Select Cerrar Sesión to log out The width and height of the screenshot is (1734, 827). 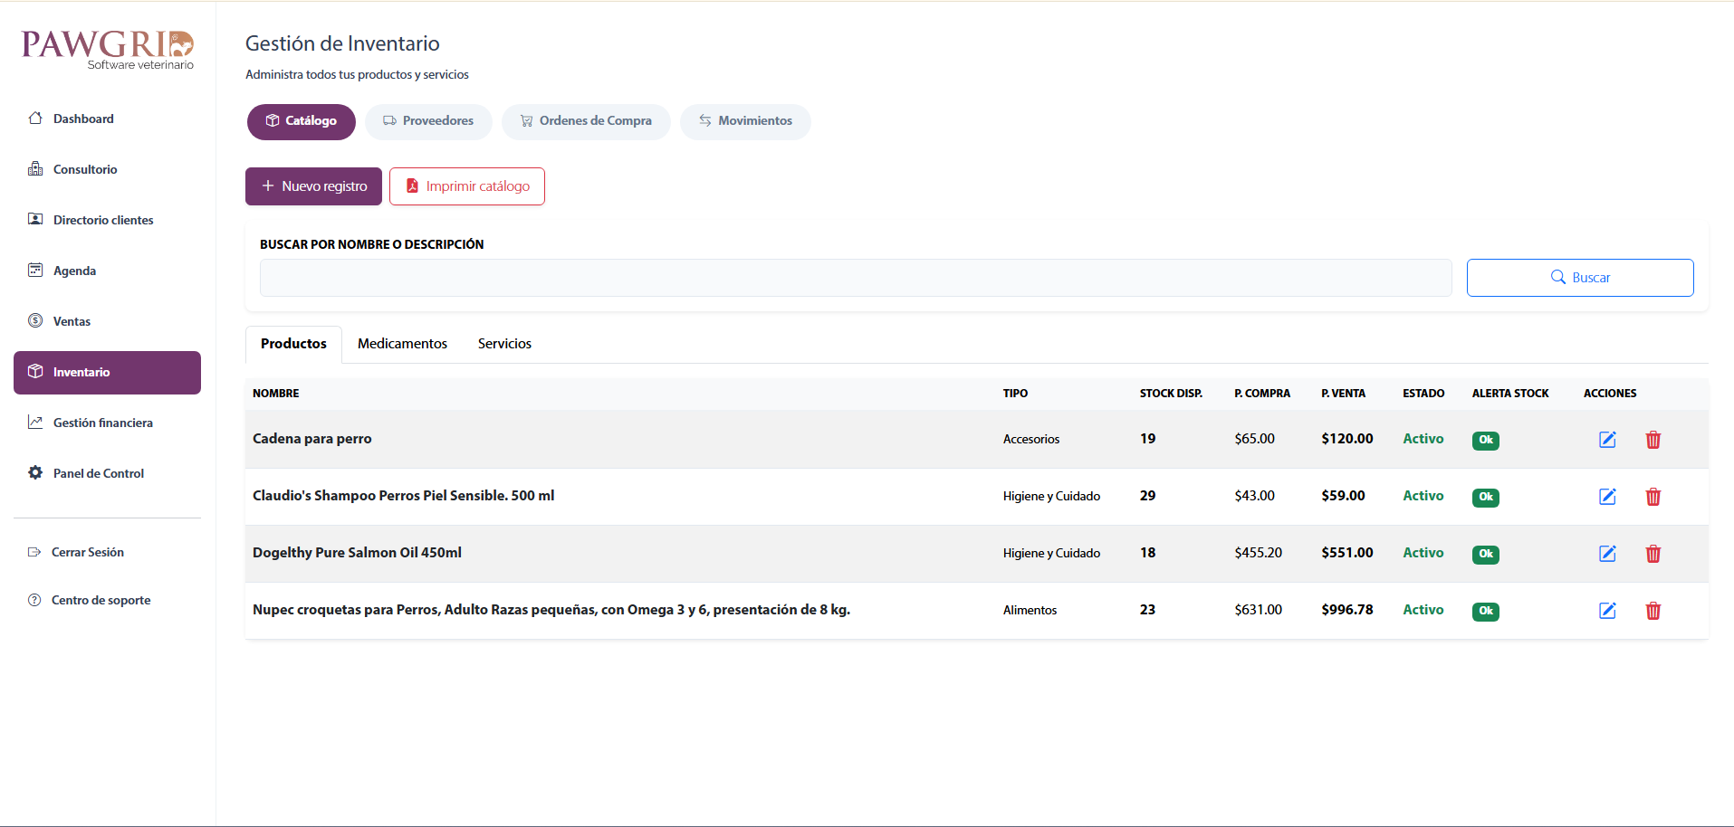[87, 552]
